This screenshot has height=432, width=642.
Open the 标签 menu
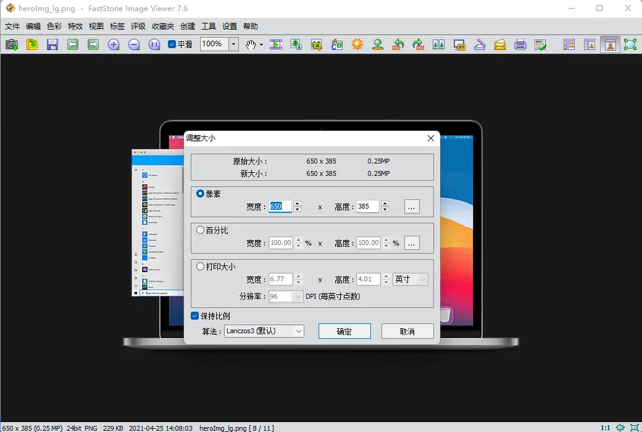click(x=117, y=26)
